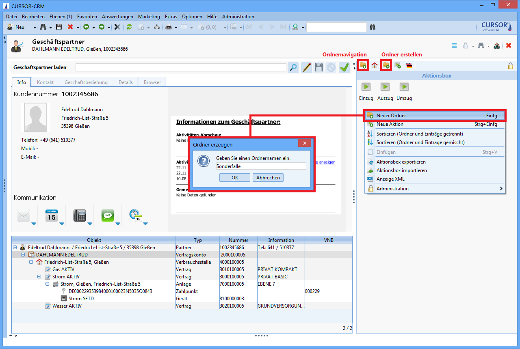Collapse the Strom AKTIV tree node
The image size is (520, 349).
coord(39,277)
